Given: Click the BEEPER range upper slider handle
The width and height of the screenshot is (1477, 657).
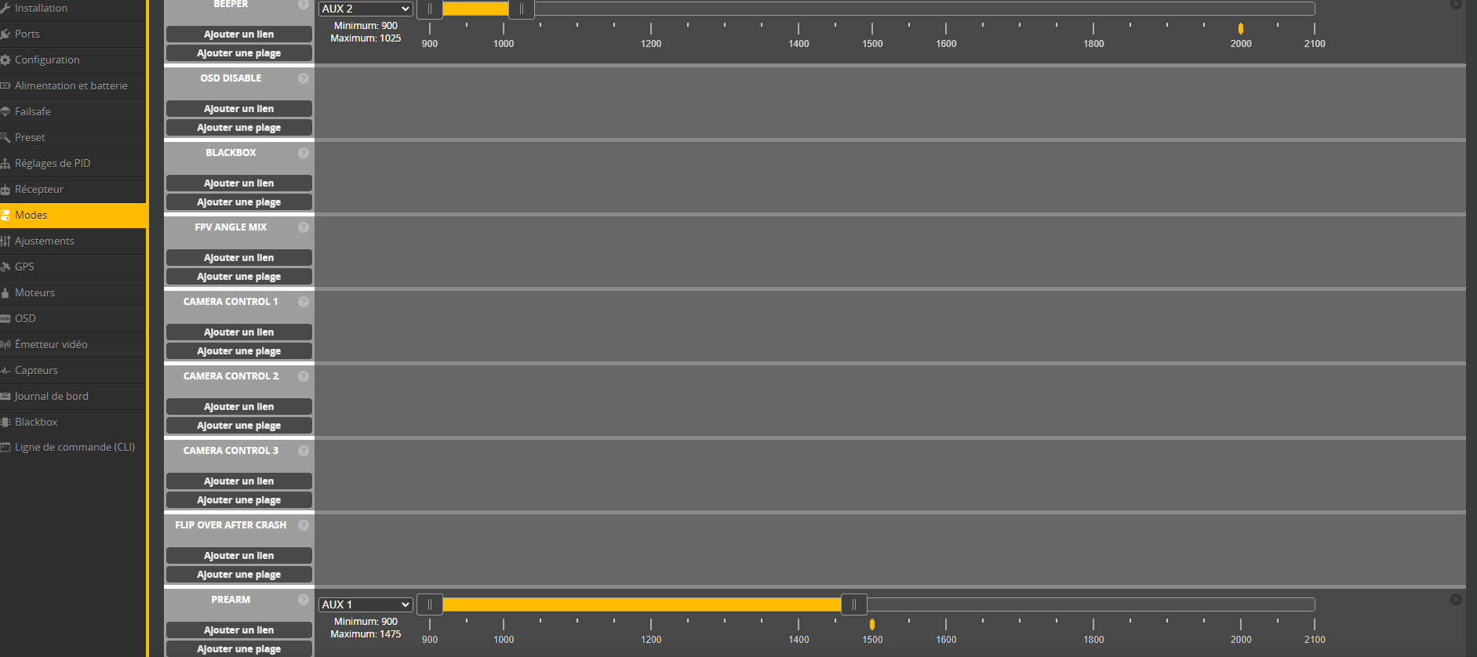Looking at the screenshot, I should point(522,9).
